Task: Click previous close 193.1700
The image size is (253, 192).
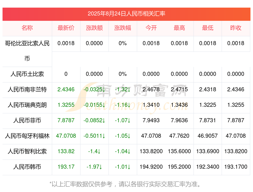Action: coord(236,167)
